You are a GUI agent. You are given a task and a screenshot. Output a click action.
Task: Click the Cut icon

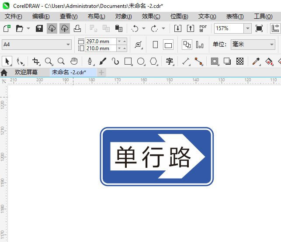(x=94, y=28)
